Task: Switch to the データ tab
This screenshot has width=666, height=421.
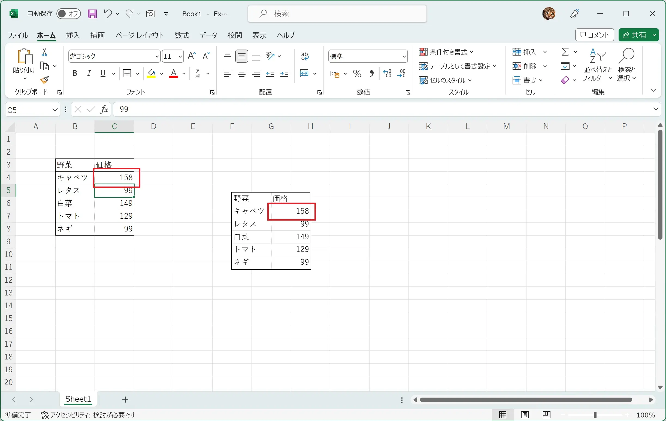Action: point(208,35)
